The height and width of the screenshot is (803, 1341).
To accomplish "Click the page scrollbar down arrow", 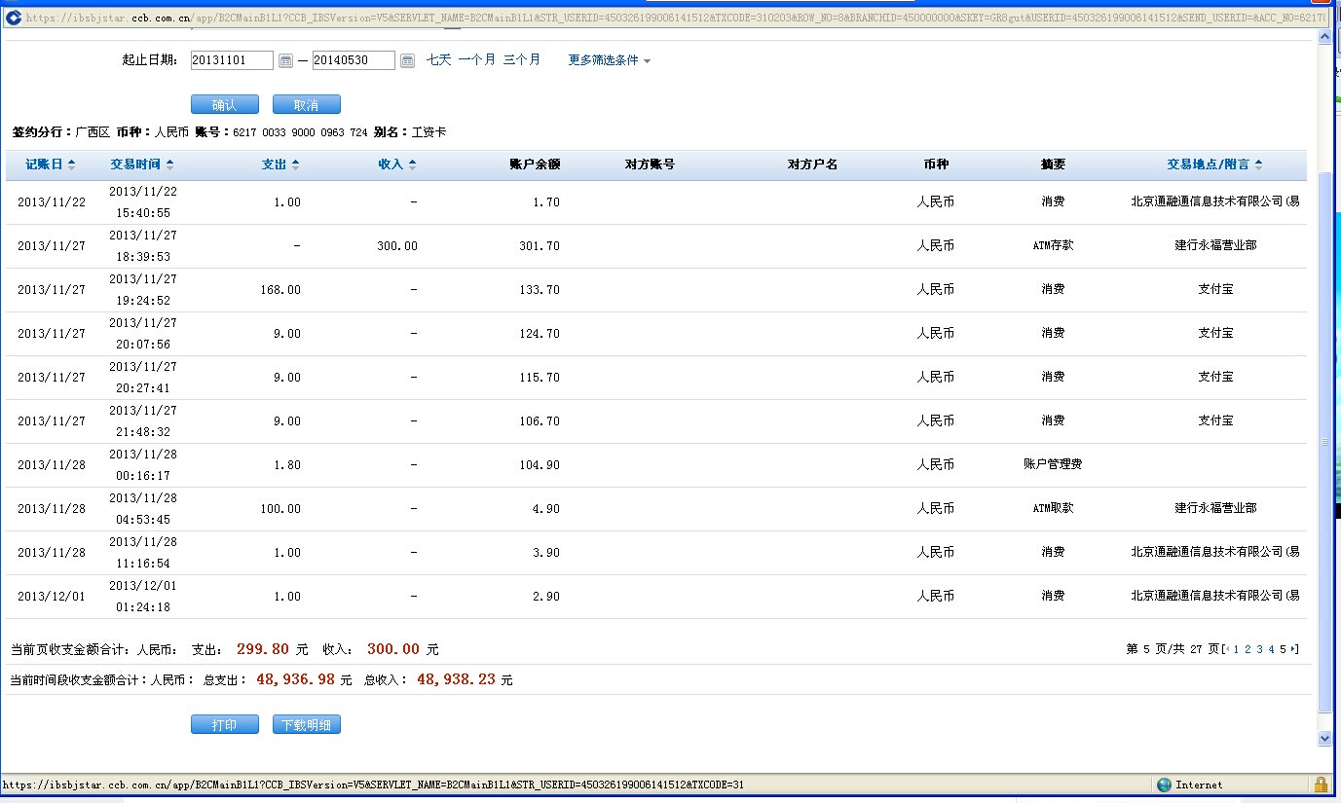I will pos(1323,739).
